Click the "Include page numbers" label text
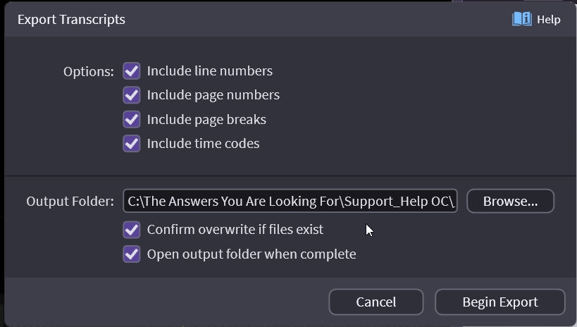577x327 pixels. pos(213,95)
